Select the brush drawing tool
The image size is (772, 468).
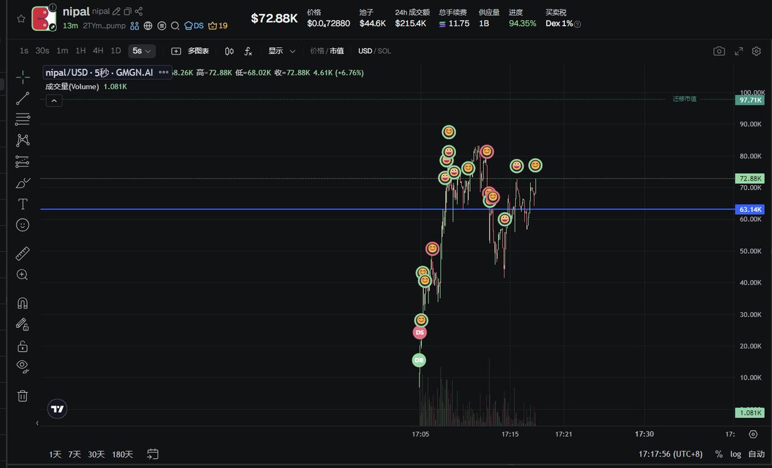(x=23, y=183)
